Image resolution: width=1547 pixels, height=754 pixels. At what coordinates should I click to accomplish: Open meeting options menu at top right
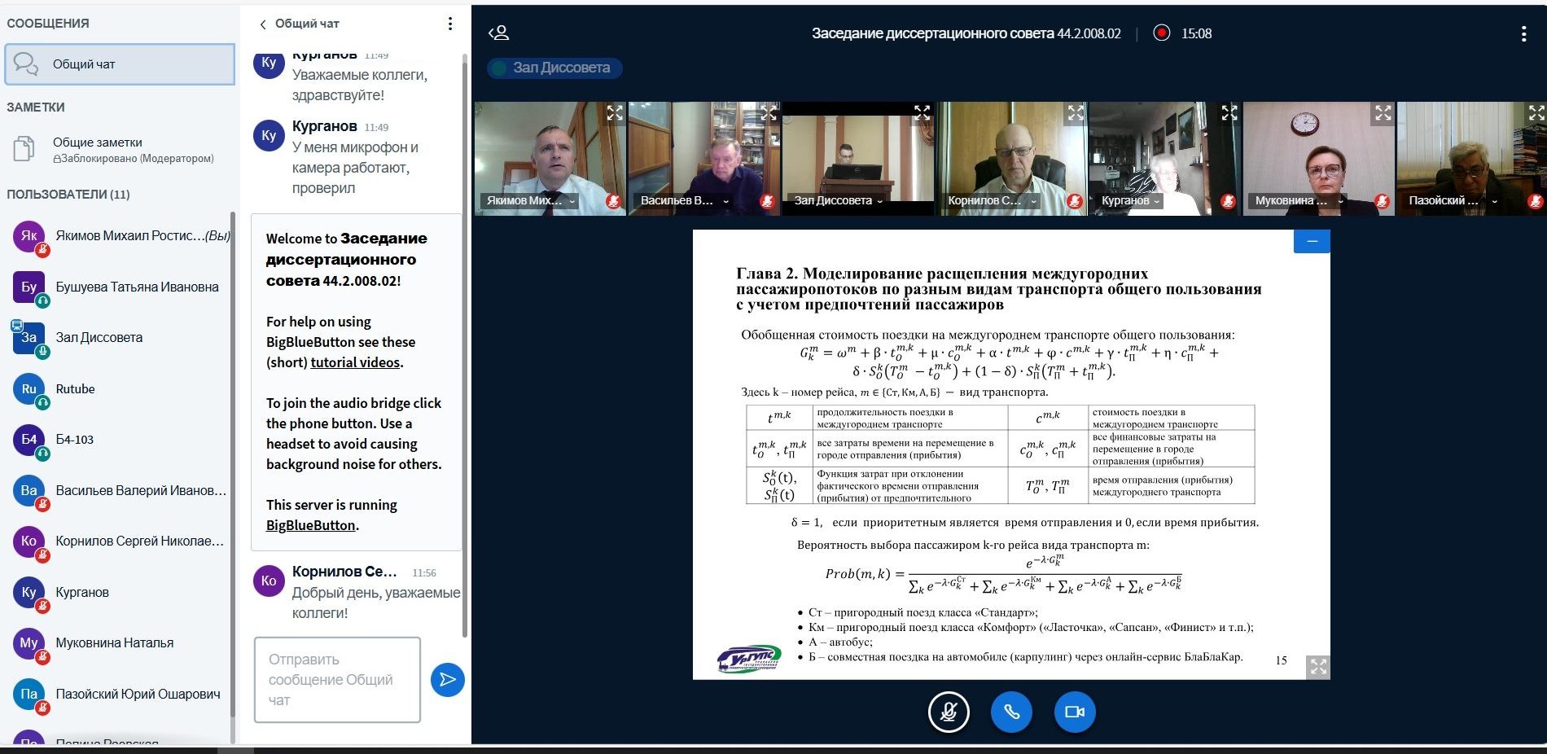coord(1523,33)
